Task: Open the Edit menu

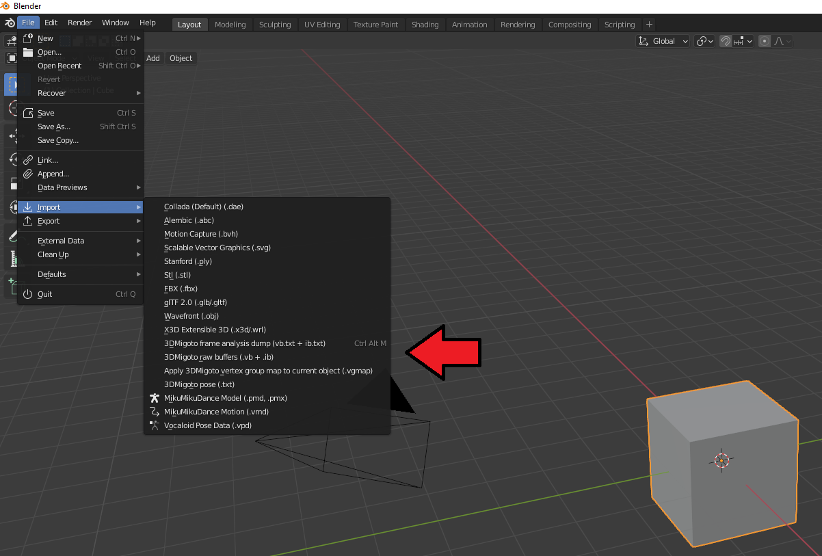Action: [51, 23]
